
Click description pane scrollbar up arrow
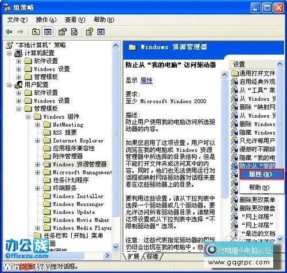(224, 75)
